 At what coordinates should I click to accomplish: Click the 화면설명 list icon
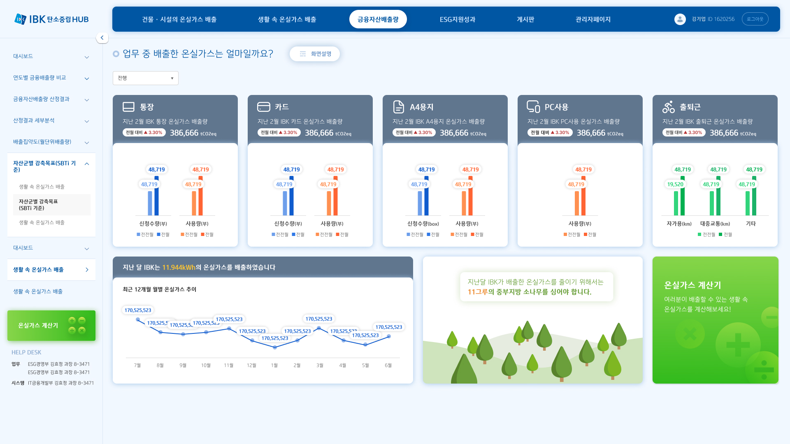tap(303, 54)
